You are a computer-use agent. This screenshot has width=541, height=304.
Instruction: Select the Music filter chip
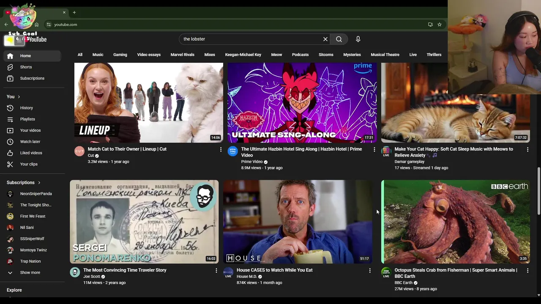pyautogui.click(x=98, y=55)
